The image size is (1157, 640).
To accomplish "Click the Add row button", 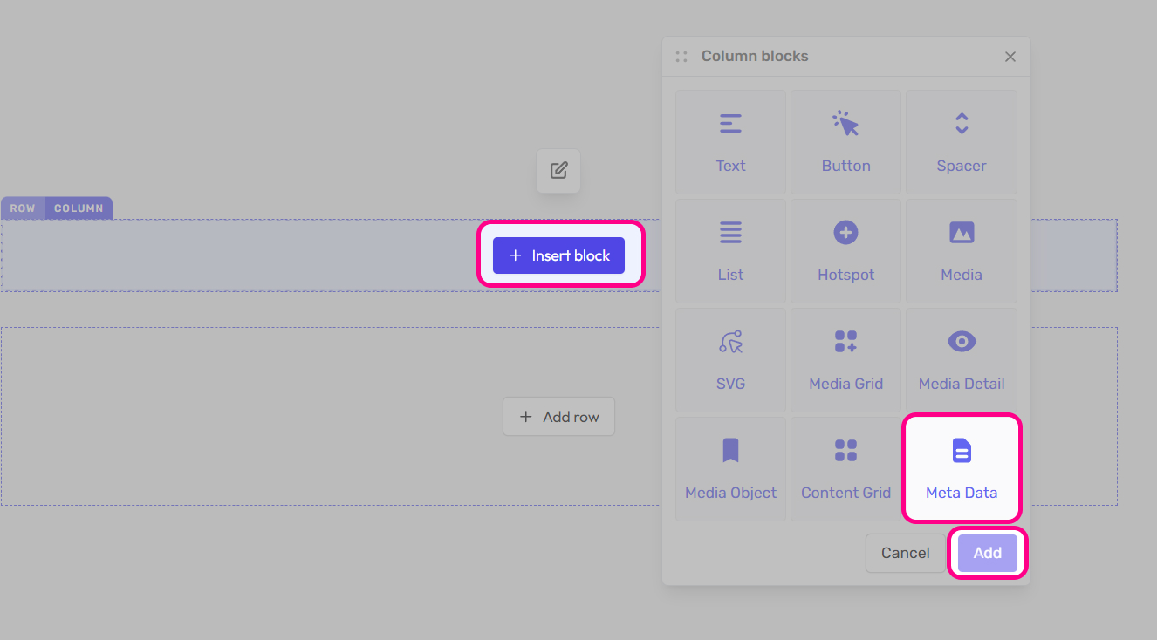I will click(558, 417).
